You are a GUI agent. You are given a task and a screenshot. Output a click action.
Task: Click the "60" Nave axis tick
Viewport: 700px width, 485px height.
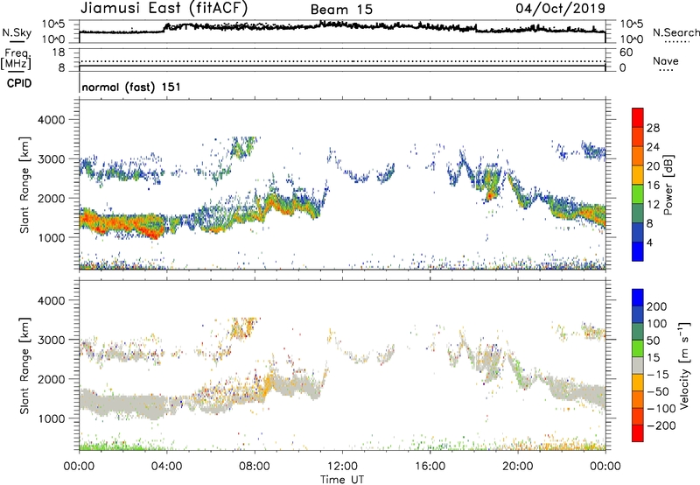pyautogui.click(x=626, y=53)
